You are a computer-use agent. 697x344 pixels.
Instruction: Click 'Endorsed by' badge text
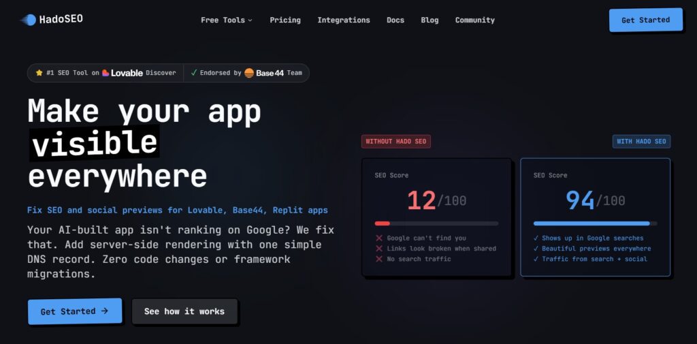click(221, 72)
